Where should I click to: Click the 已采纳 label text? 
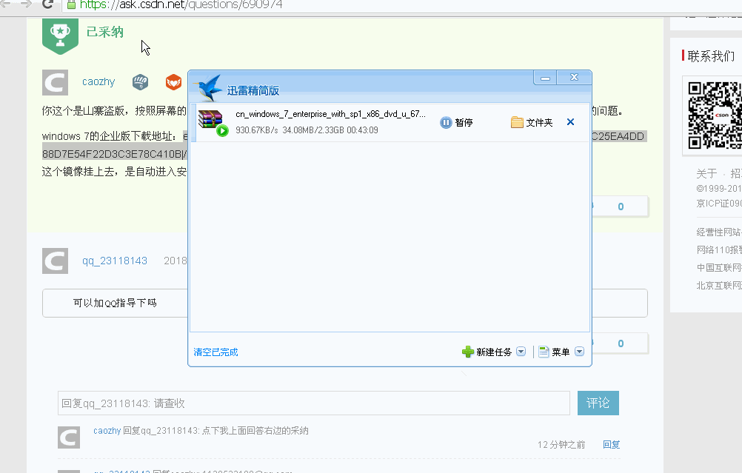pos(105,32)
